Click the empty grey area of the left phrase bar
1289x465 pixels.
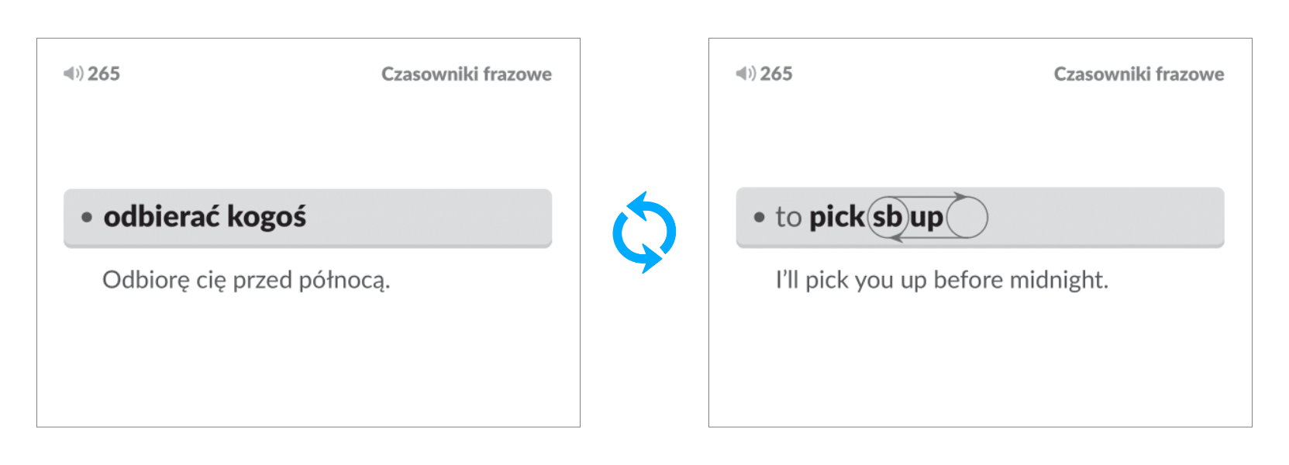tap(434, 217)
